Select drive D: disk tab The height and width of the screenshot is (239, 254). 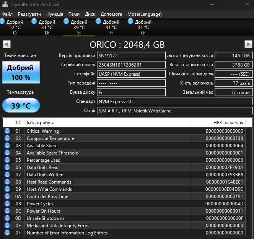[47, 27]
